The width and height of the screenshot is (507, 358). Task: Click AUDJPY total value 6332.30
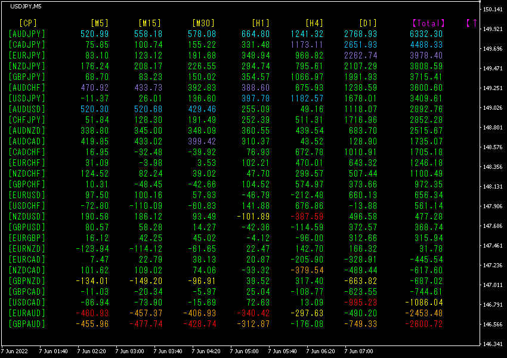coord(426,34)
